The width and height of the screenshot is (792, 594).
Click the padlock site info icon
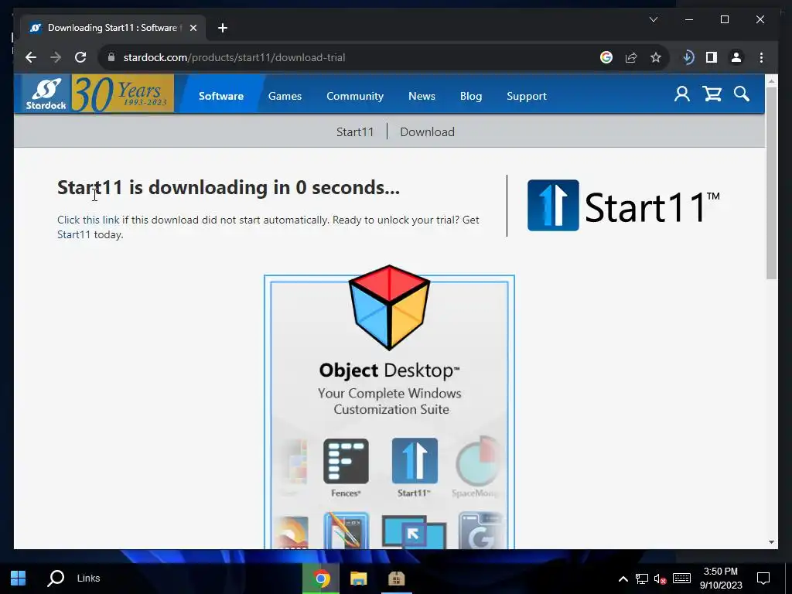pos(111,57)
